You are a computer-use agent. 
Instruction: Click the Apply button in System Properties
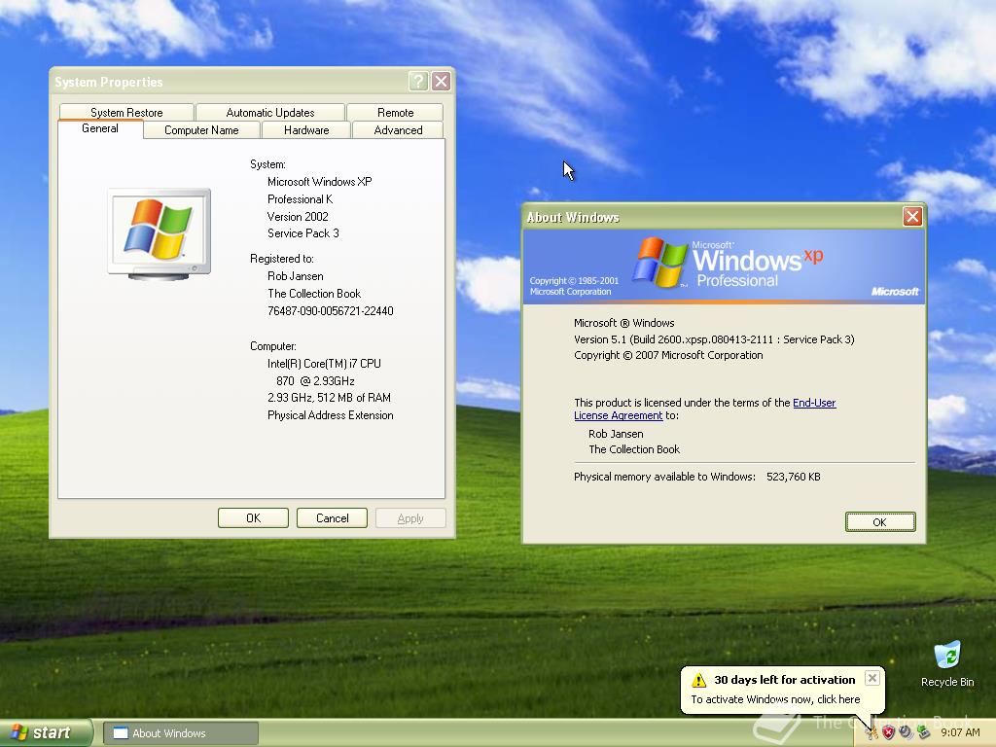click(x=410, y=517)
